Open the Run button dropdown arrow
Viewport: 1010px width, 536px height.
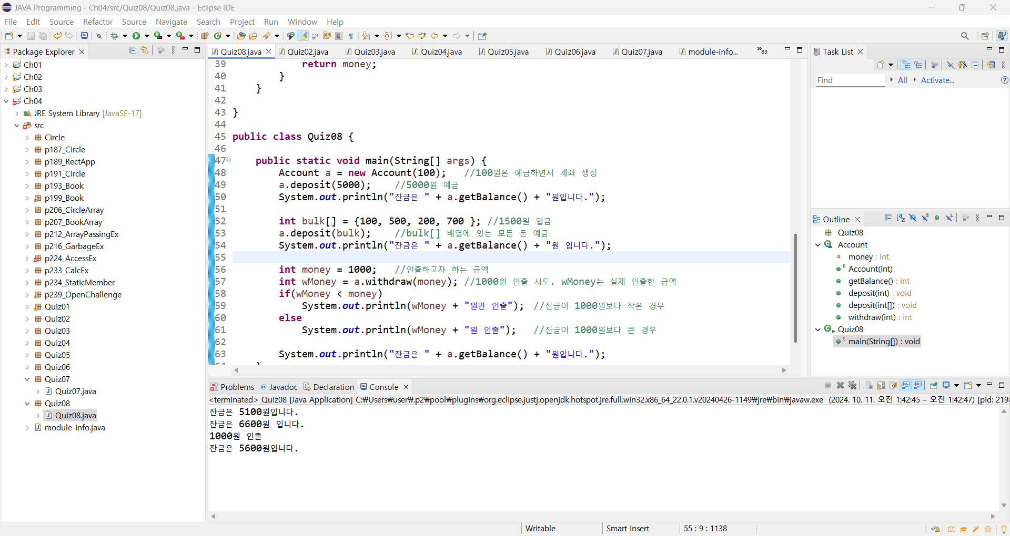coord(147,36)
